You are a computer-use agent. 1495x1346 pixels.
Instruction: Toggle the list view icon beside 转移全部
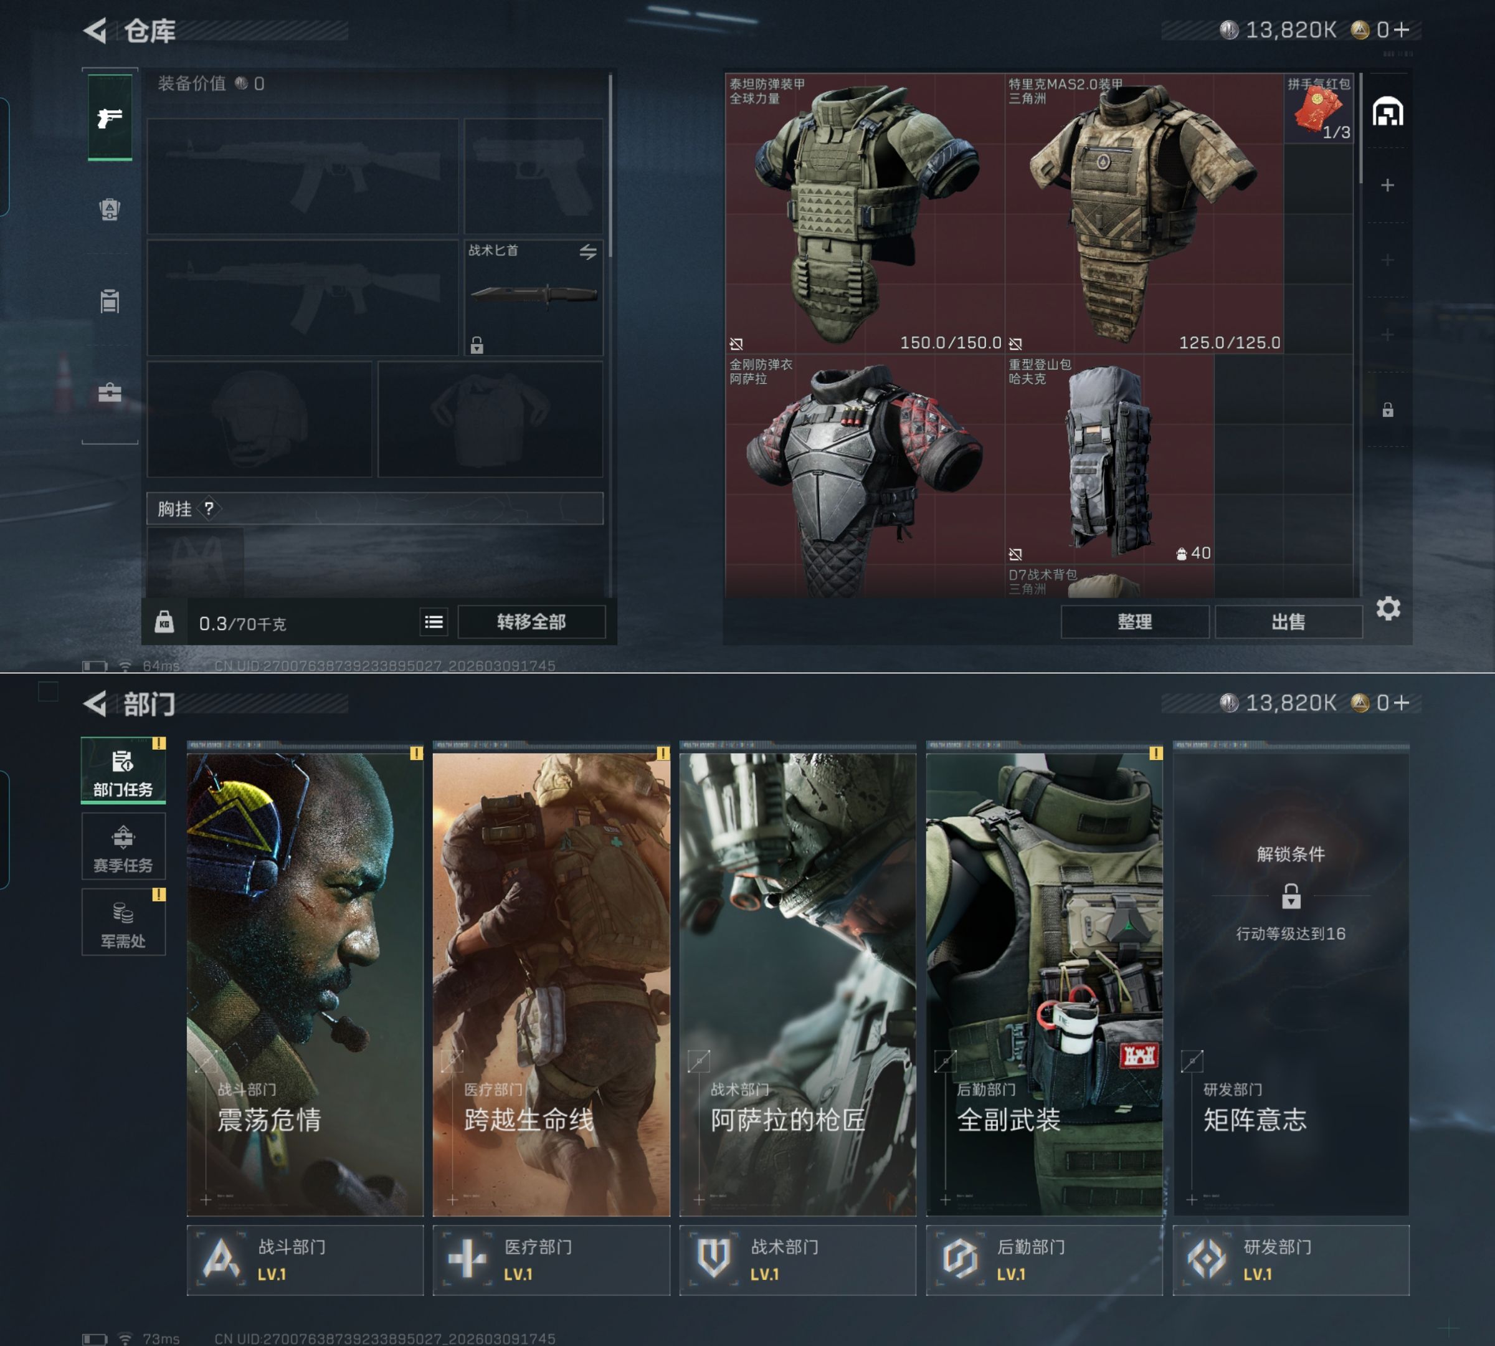pyautogui.click(x=434, y=622)
